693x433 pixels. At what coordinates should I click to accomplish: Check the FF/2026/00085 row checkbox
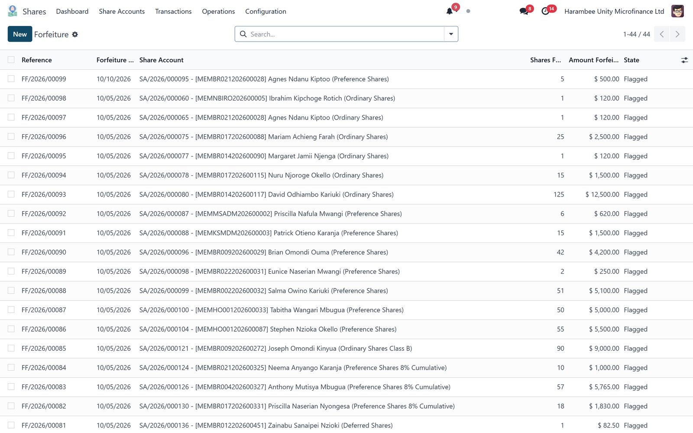pyautogui.click(x=11, y=348)
